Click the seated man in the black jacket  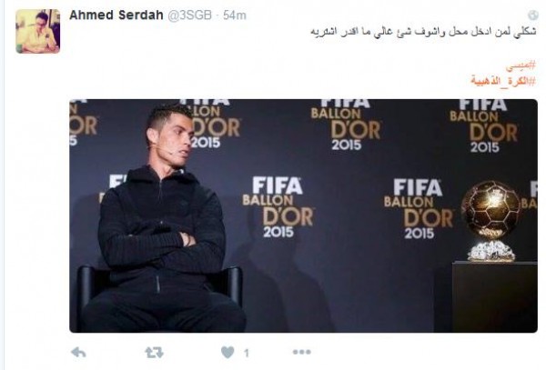pos(162,219)
